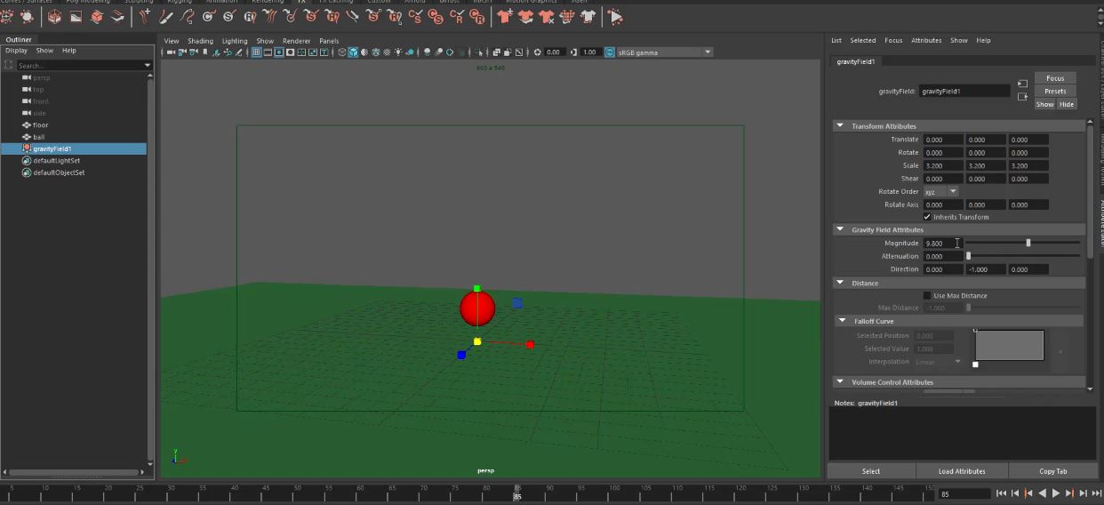This screenshot has height=505, width=1104.
Task: Enable Wireframe display cube icon
Action: coord(341,52)
